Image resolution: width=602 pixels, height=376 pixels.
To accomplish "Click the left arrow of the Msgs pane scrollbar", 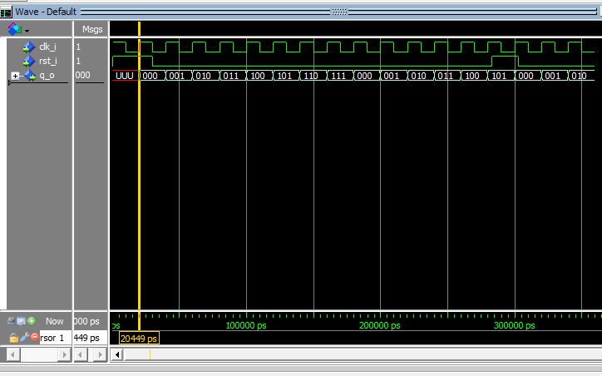I will (x=81, y=354).
